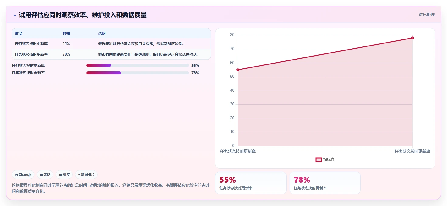Screen dimensions: 447x206
Task: Click the 进度 chip
Action: (64, 175)
